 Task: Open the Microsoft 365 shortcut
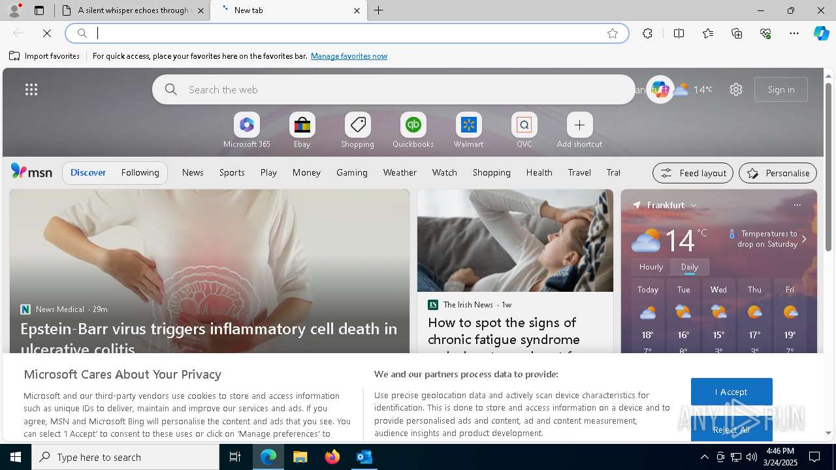click(x=246, y=131)
